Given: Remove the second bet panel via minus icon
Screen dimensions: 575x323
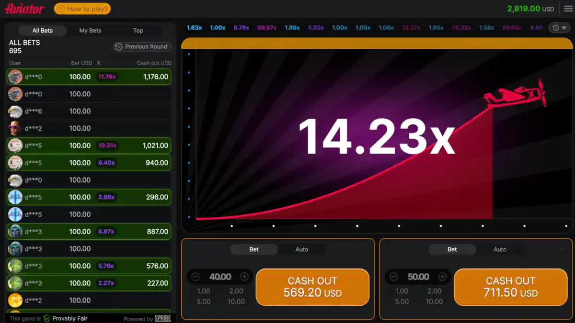Looking at the screenshot, I should (562, 249).
